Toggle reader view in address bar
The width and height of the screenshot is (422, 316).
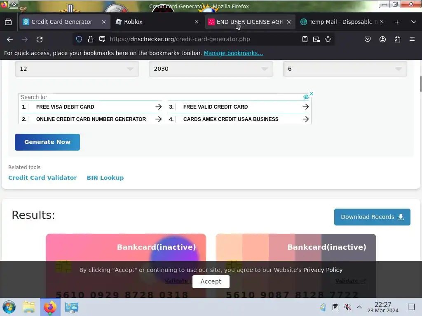point(305,39)
